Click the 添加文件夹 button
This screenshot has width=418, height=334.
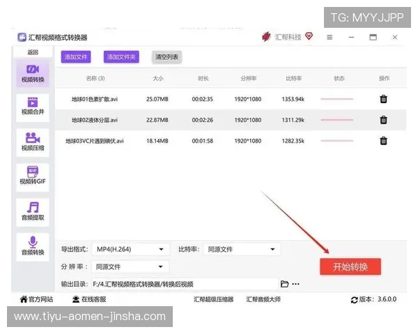coord(121,57)
